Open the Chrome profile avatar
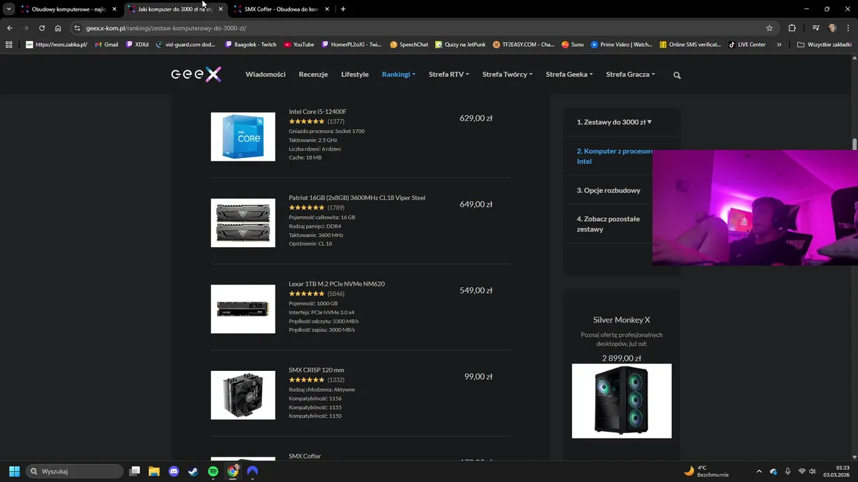Image resolution: width=858 pixels, height=482 pixels. tap(833, 28)
